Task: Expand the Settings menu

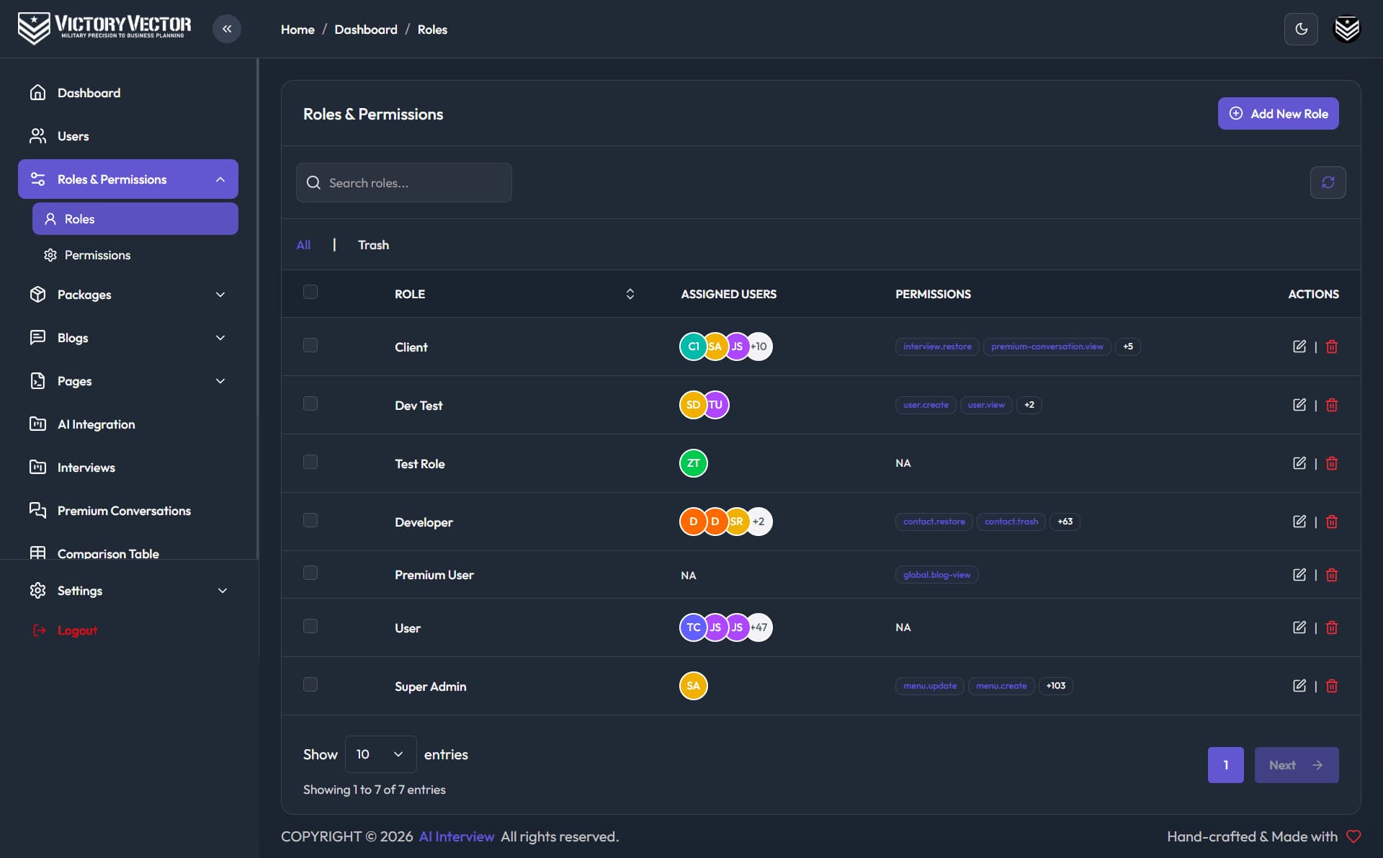Action: (128, 591)
